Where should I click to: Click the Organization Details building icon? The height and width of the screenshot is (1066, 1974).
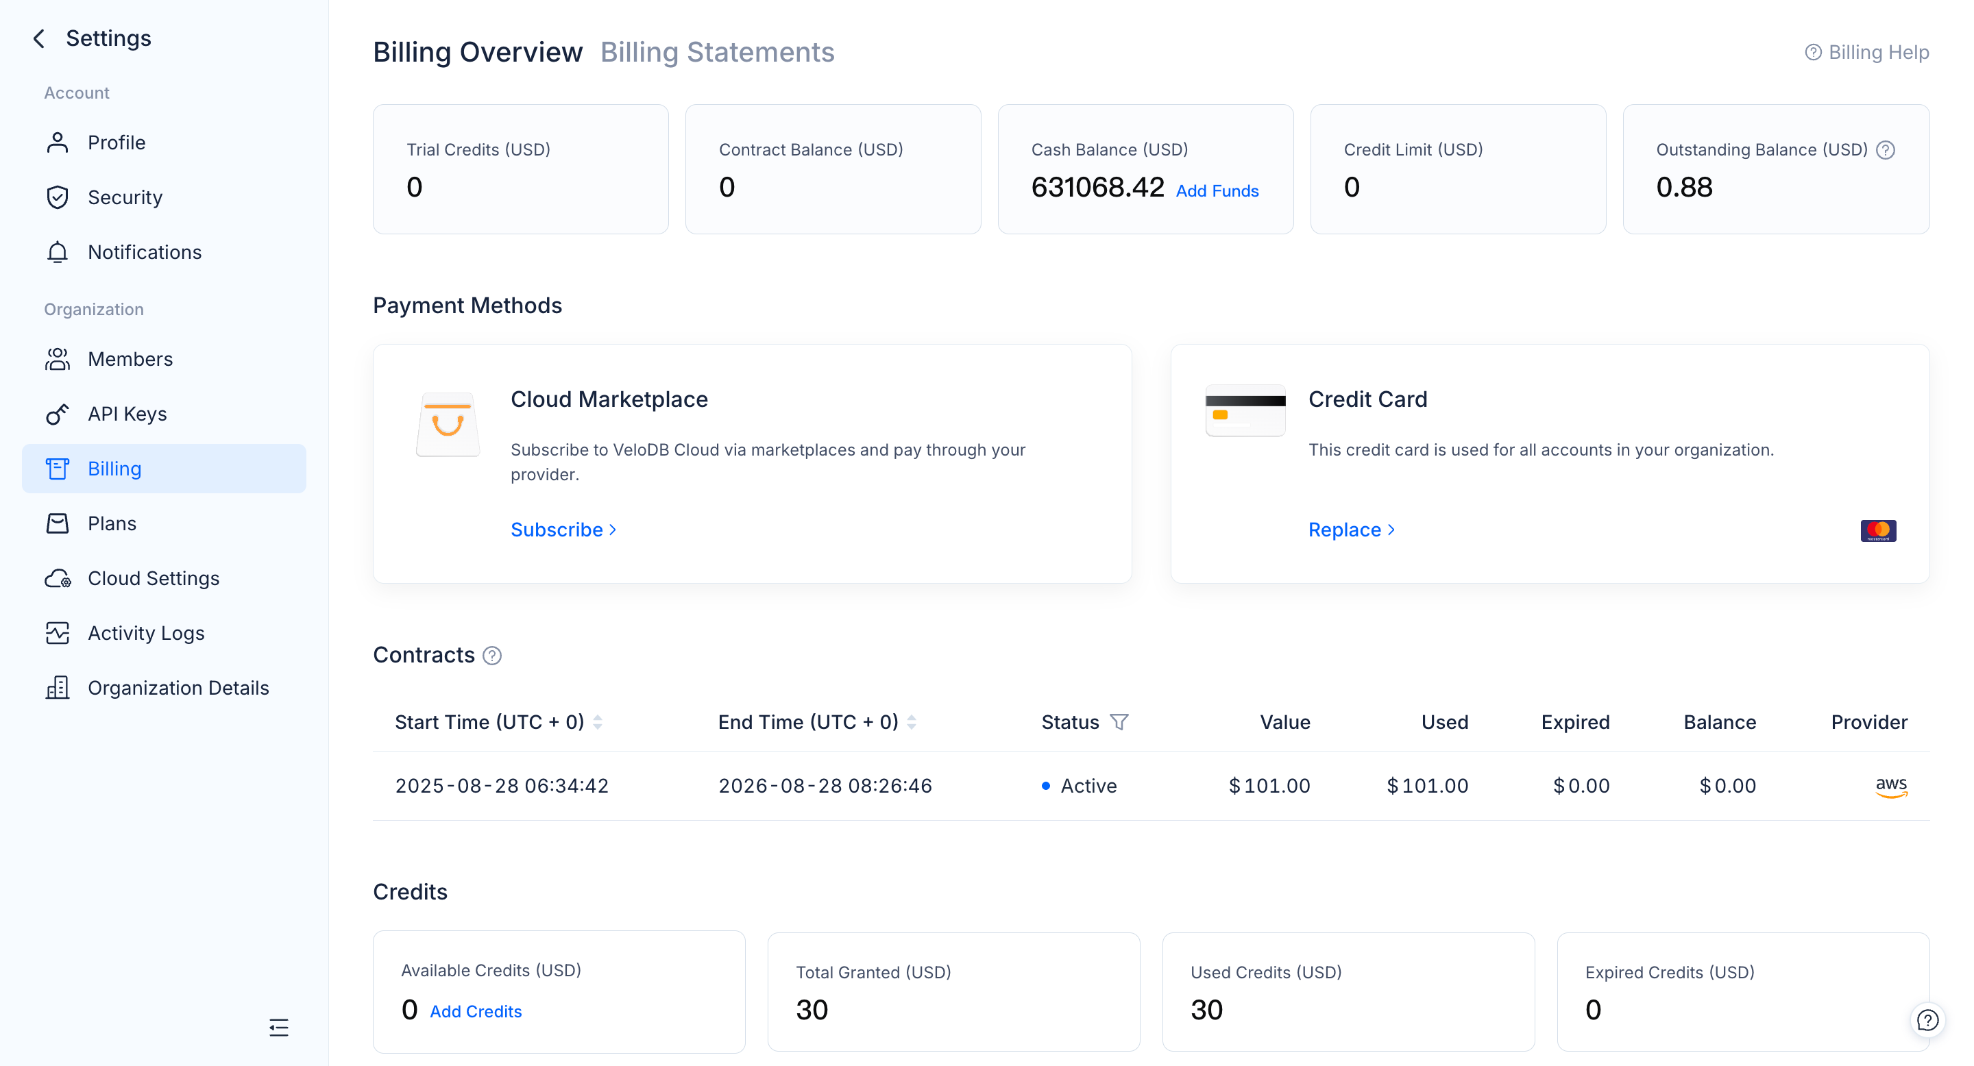pos(58,688)
